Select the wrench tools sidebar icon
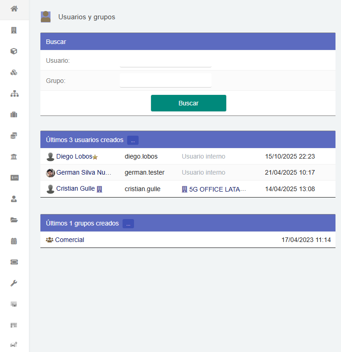341x352 pixels. tap(14, 283)
